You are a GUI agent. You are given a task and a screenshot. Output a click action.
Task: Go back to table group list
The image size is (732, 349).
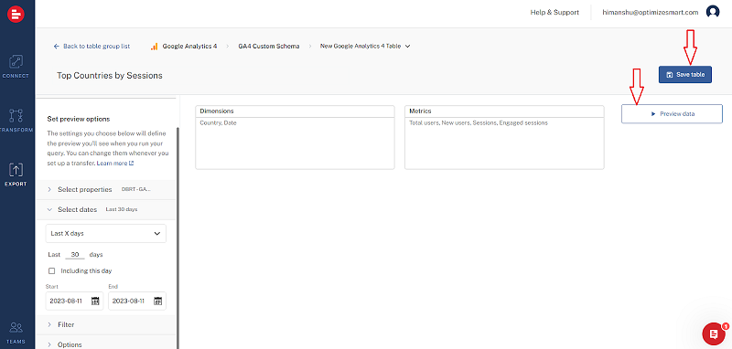tap(92, 46)
